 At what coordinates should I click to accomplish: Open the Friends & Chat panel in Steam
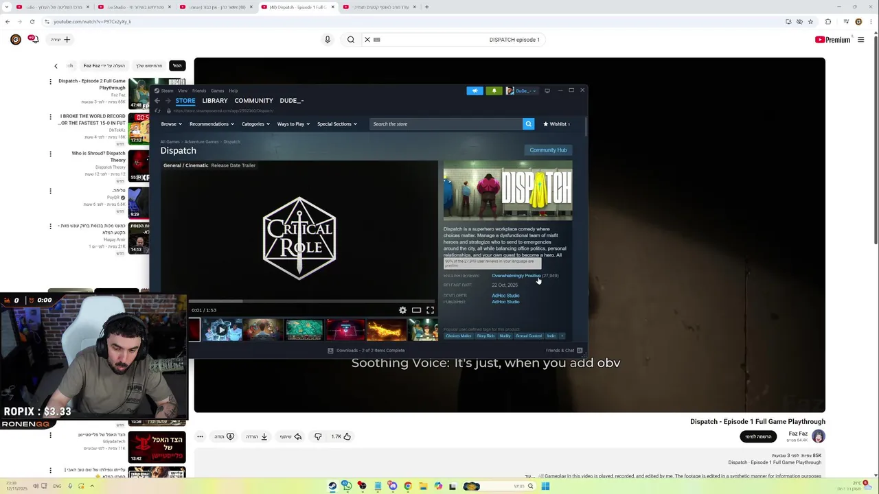[x=564, y=351]
